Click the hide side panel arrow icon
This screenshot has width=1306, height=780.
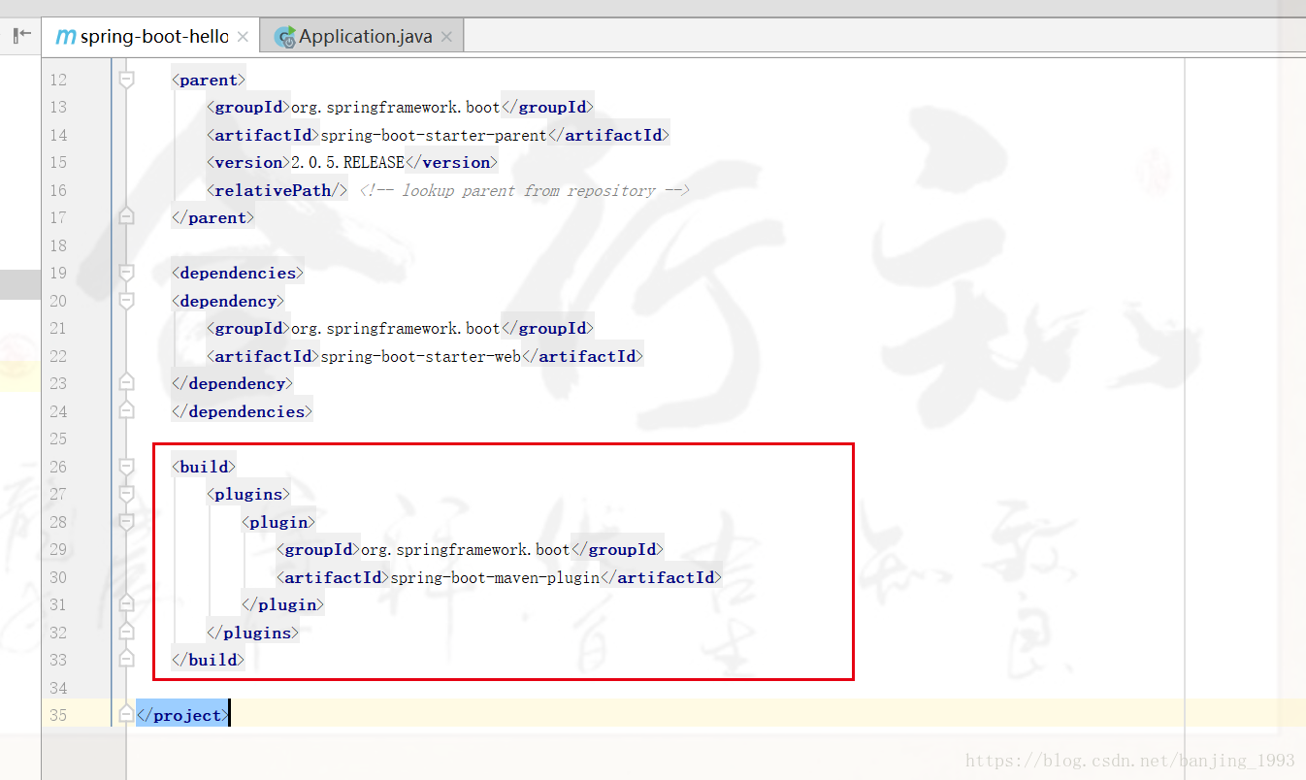tap(21, 36)
